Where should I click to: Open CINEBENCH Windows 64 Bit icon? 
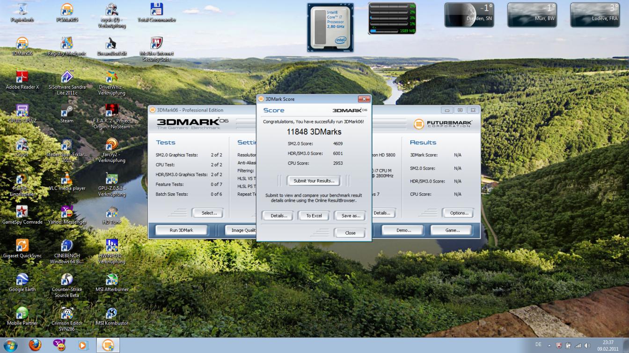click(67, 251)
